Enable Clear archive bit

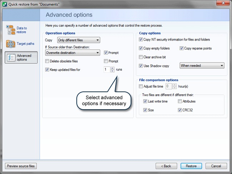(x=141, y=57)
